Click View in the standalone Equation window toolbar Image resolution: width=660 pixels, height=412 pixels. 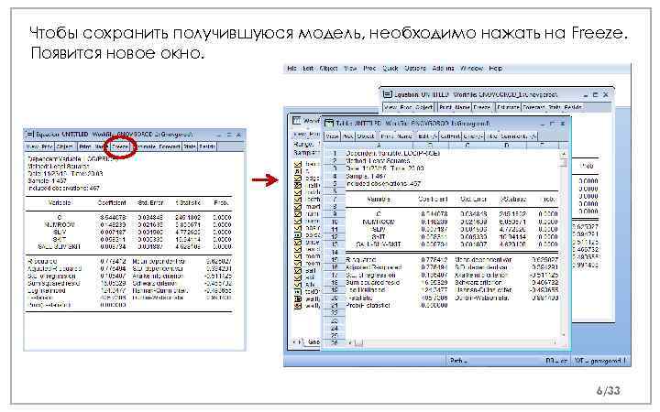click(x=32, y=146)
